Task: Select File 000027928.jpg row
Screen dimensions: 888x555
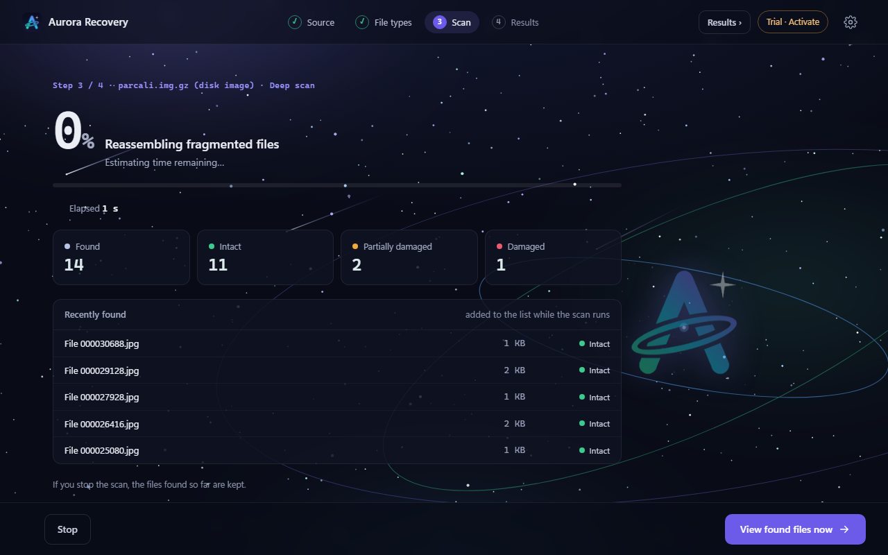Action: (x=337, y=397)
